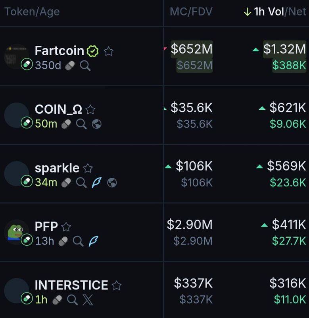Screen dimensions: 309x318
Task: Star the COIN_Ω token
Action: click(90, 109)
